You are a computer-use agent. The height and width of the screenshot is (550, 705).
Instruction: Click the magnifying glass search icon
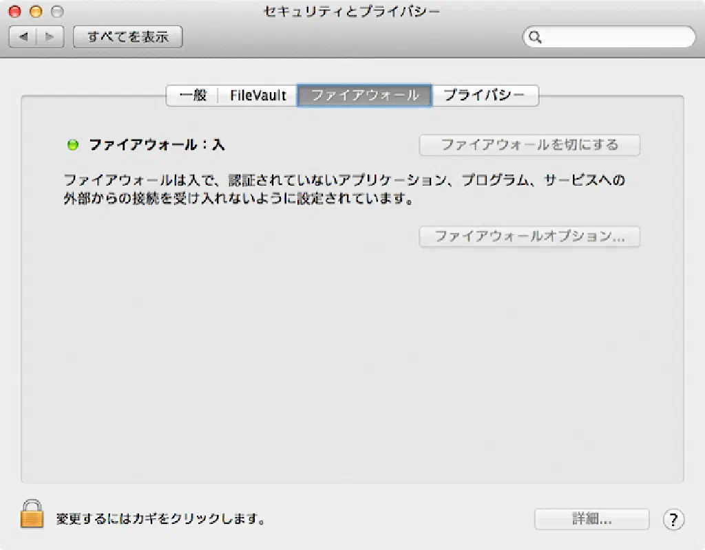click(536, 37)
